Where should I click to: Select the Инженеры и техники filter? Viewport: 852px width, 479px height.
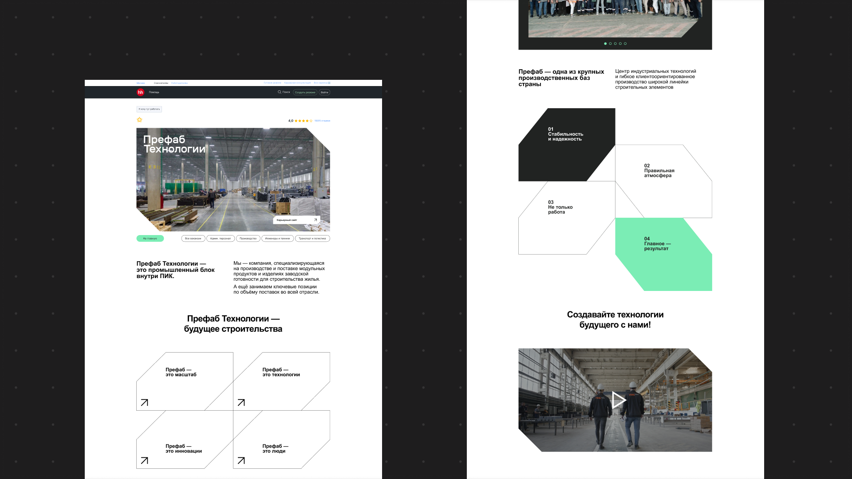[277, 239]
